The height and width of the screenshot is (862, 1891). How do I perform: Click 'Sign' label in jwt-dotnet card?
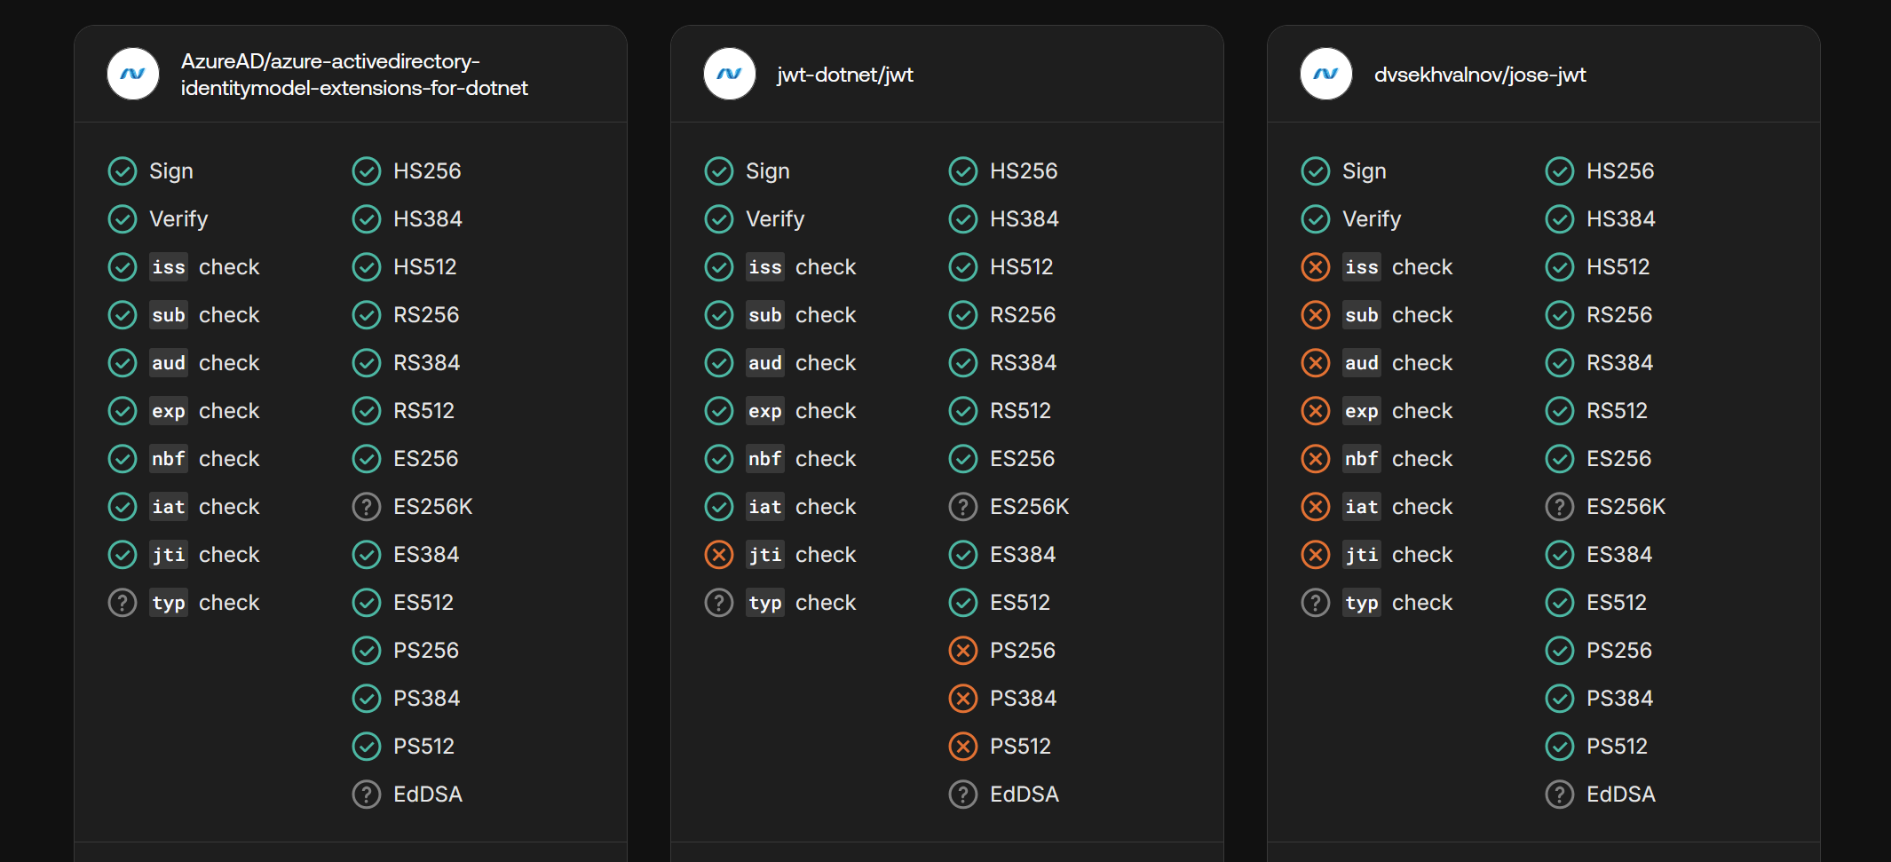768,170
